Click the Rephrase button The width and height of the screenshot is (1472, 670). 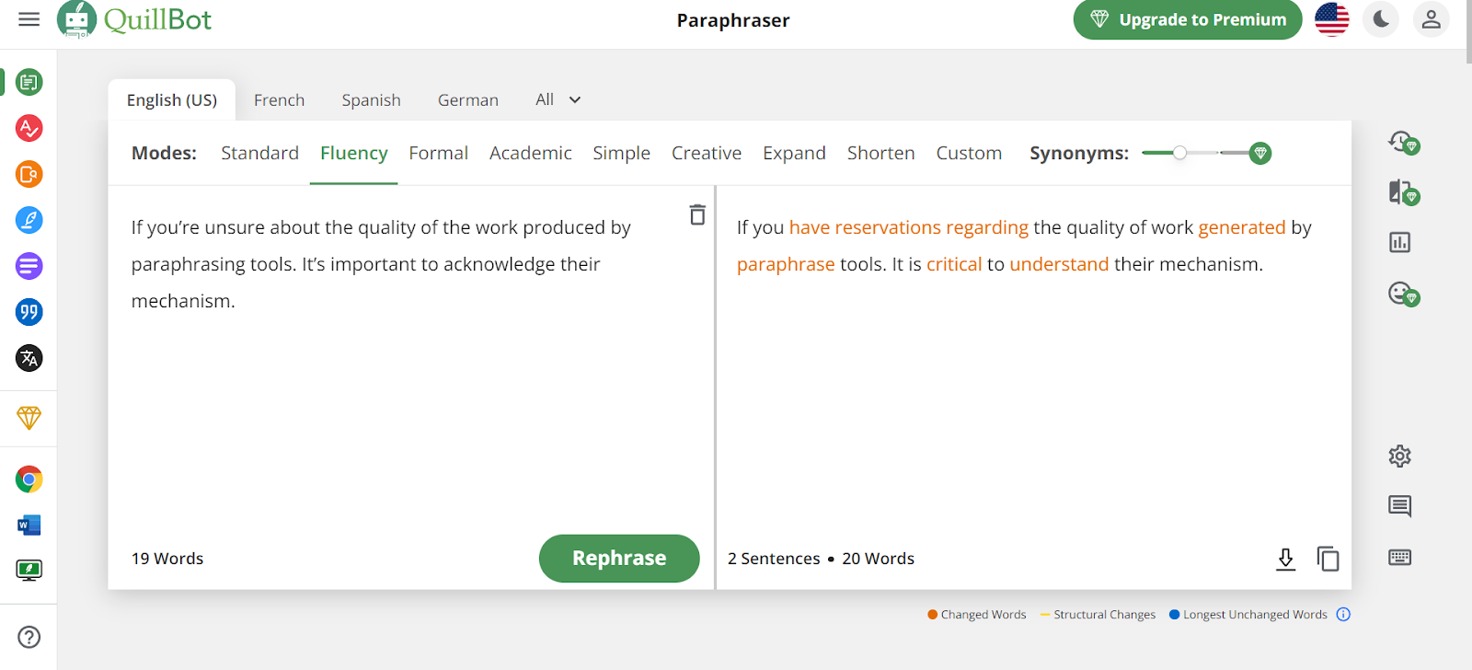click(619, 558)
